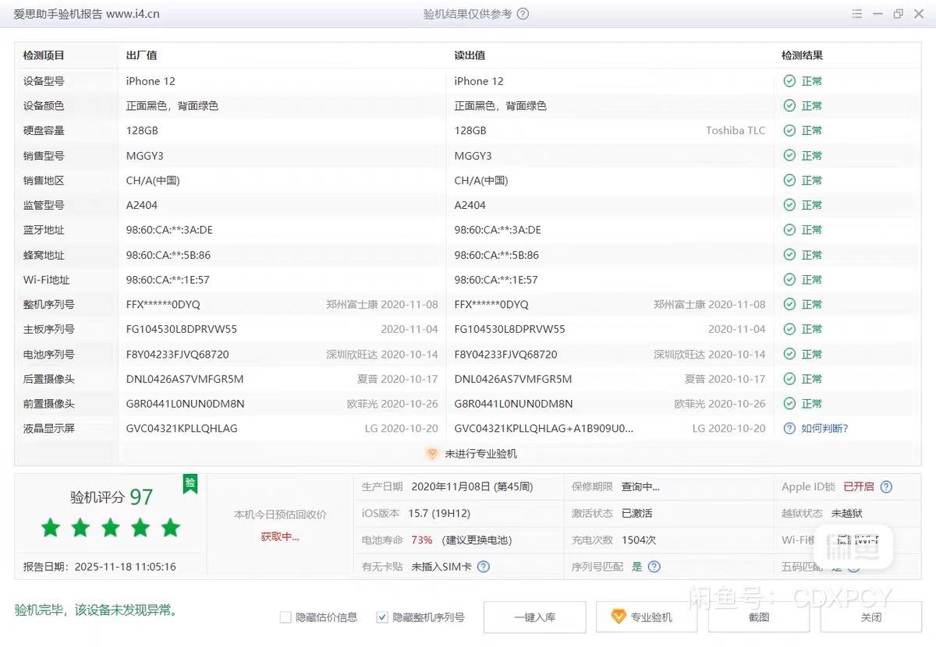The height and width of the screenshot is (647, 936).
Task: Click production date 2020年11月08日 (第45周)
Action: tap(472, 487)
